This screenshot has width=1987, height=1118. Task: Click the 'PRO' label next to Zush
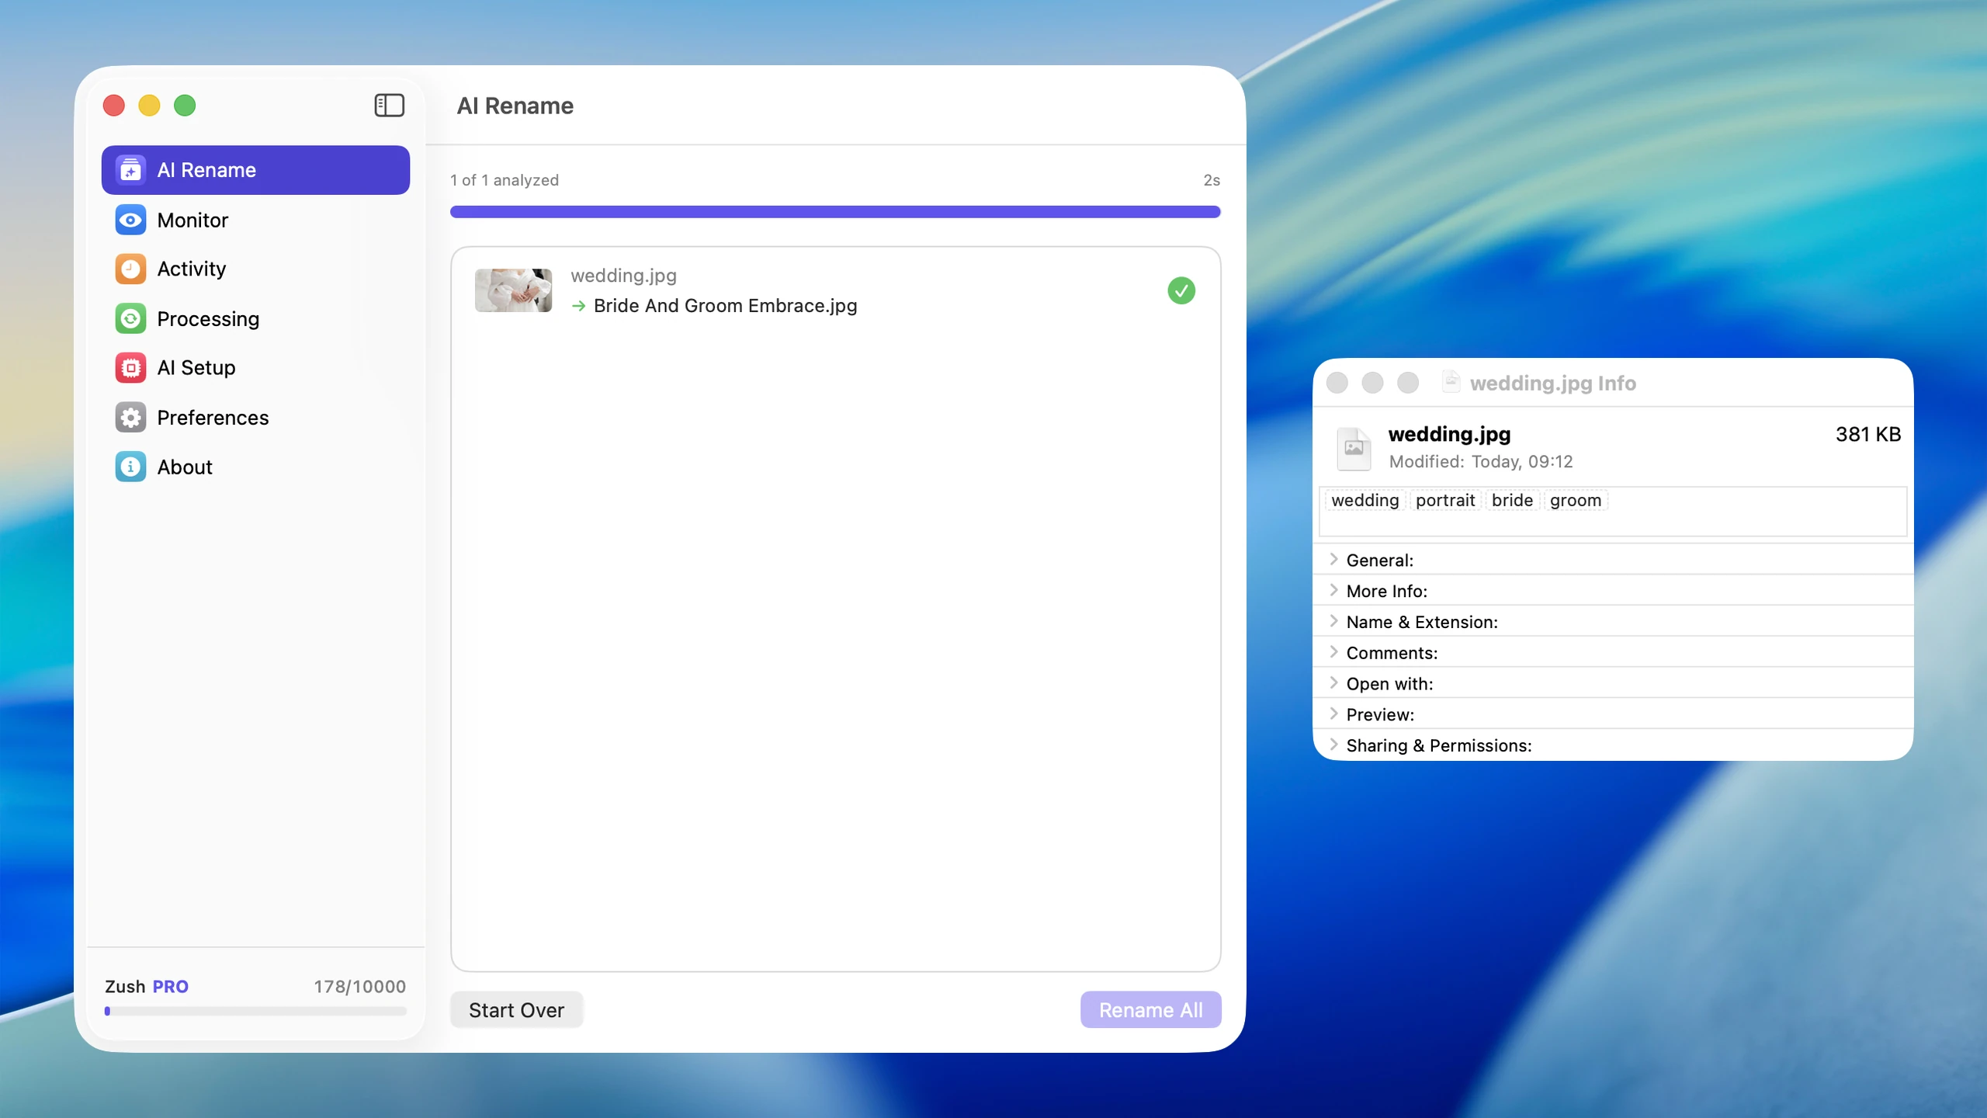170,986
